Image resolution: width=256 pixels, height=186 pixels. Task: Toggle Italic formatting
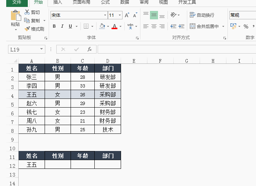coord(62,26)
